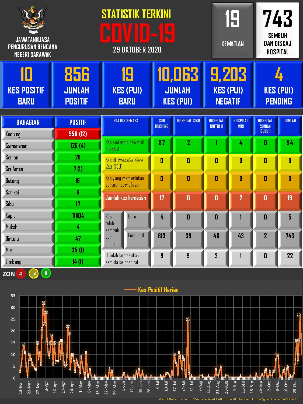Viewport: 303px width, 404px height.
Task: Click the yellow zone circle indicator
Action: 34,274
